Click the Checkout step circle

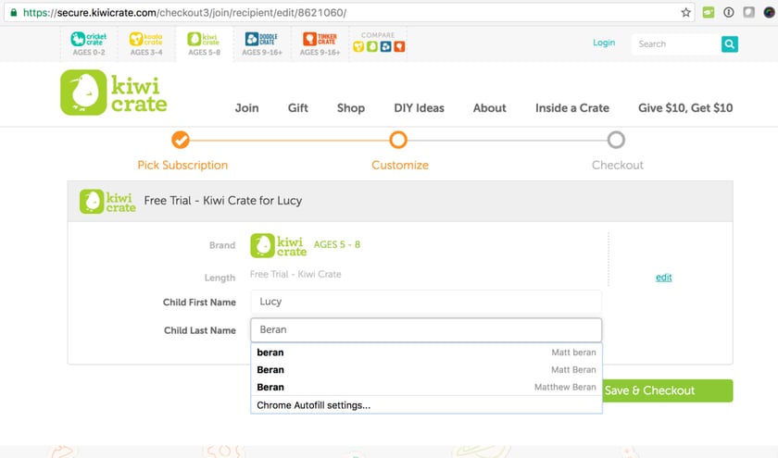pyautogui.click(x=616, y=140)
